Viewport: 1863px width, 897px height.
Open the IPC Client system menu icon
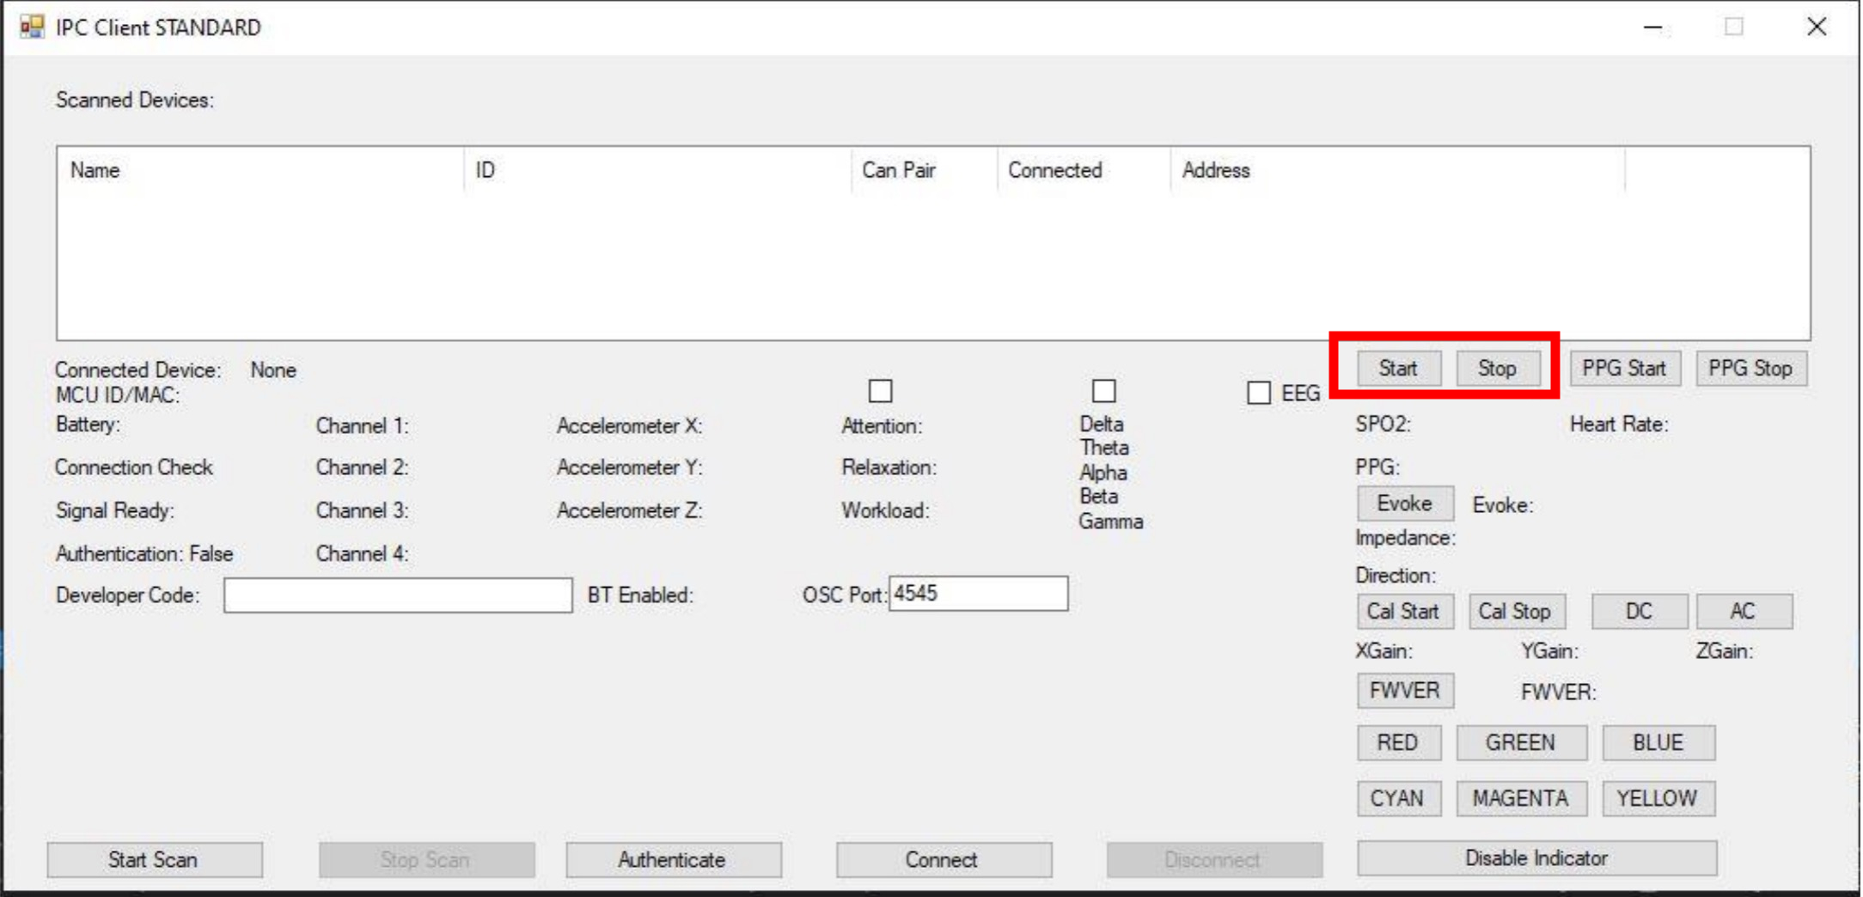point(34,27)
